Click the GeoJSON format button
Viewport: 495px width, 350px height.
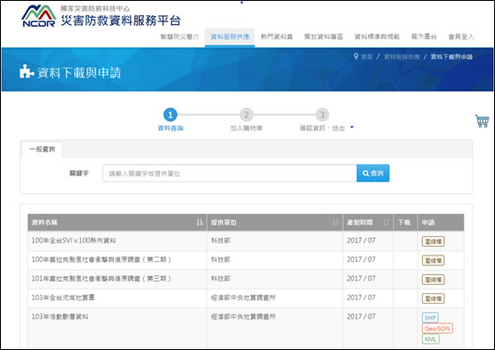[x=437, y=329]
